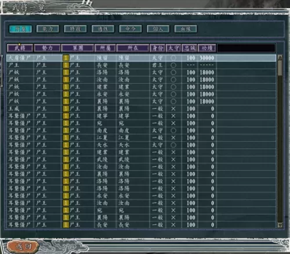Click the legion badge in the 君主 row
The image size is (290, 254).
click(66, 65)
